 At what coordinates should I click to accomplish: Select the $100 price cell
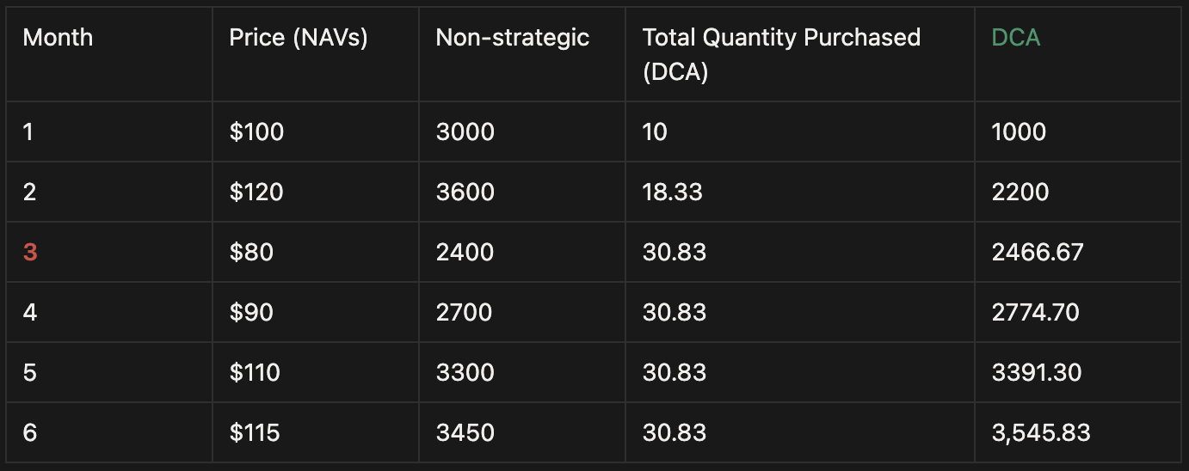256,132
